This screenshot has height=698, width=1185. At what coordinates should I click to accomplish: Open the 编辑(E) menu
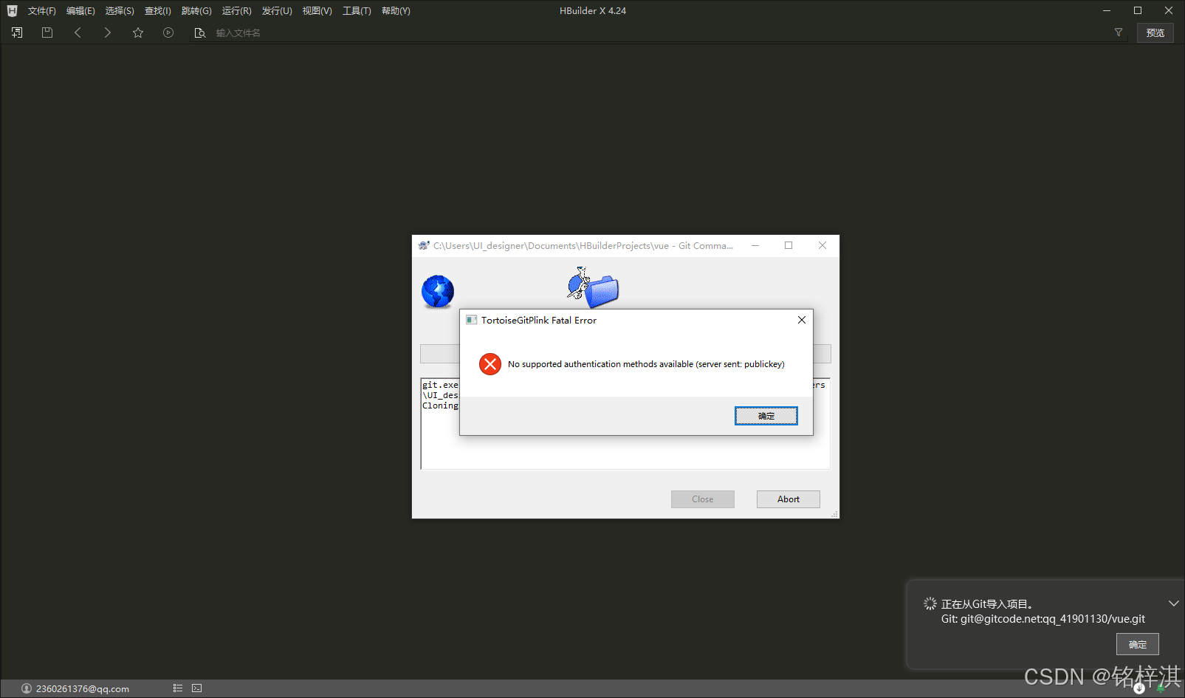click(80, 11)
